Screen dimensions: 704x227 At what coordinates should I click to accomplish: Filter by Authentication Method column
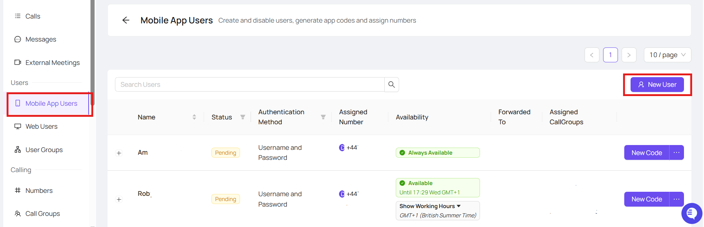click(x=323, y=117)
